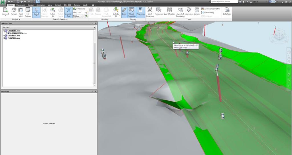Click the favorites star icon
Image resolution: width=292 pixels, height=155 pixels.
point(247,1)
